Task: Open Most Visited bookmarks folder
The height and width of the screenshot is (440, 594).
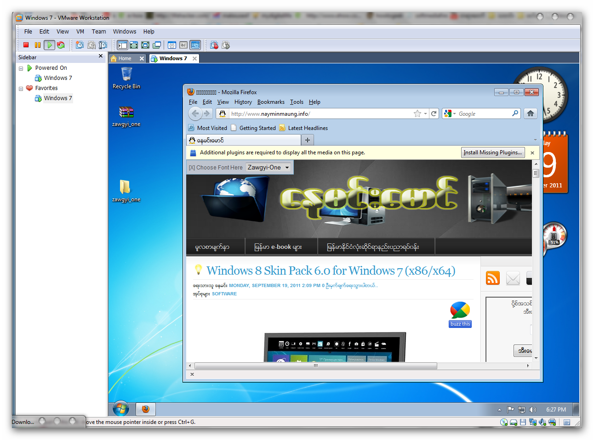Action: click(207, 128)
